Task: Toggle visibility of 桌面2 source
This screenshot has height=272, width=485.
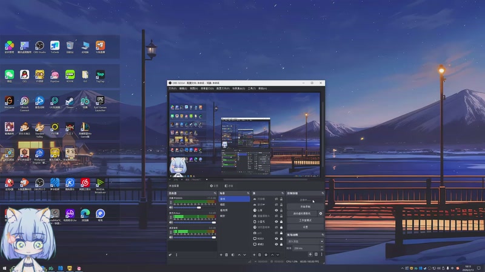Action: tap(276, 244)
